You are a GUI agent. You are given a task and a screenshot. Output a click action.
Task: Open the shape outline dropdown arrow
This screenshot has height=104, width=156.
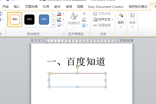pos(63,19)
